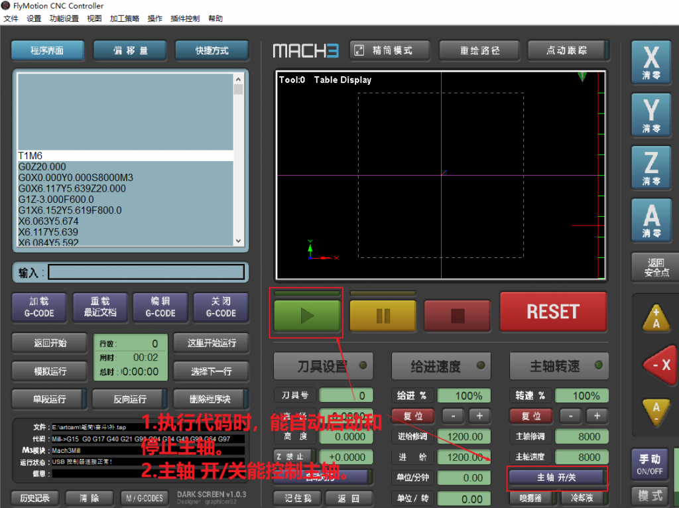The image size is (679, 508).
Task: Decrease feed rate with the 给进 minus button
Action: pos(454,416)
